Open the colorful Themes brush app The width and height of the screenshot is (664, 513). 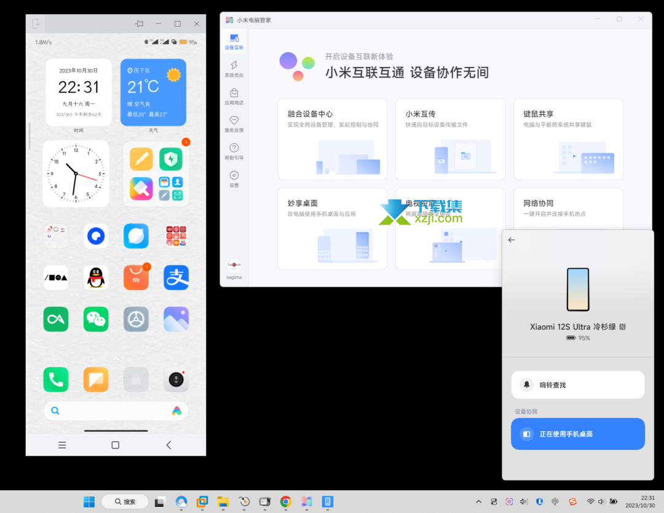coord(141,188)
